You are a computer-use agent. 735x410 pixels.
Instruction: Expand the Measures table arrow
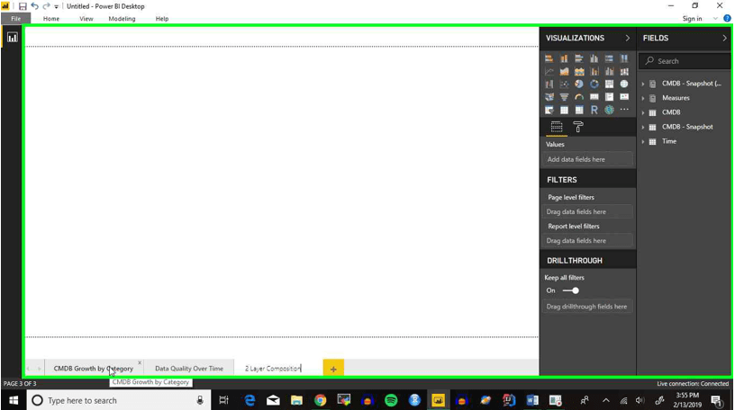(642, 98)
